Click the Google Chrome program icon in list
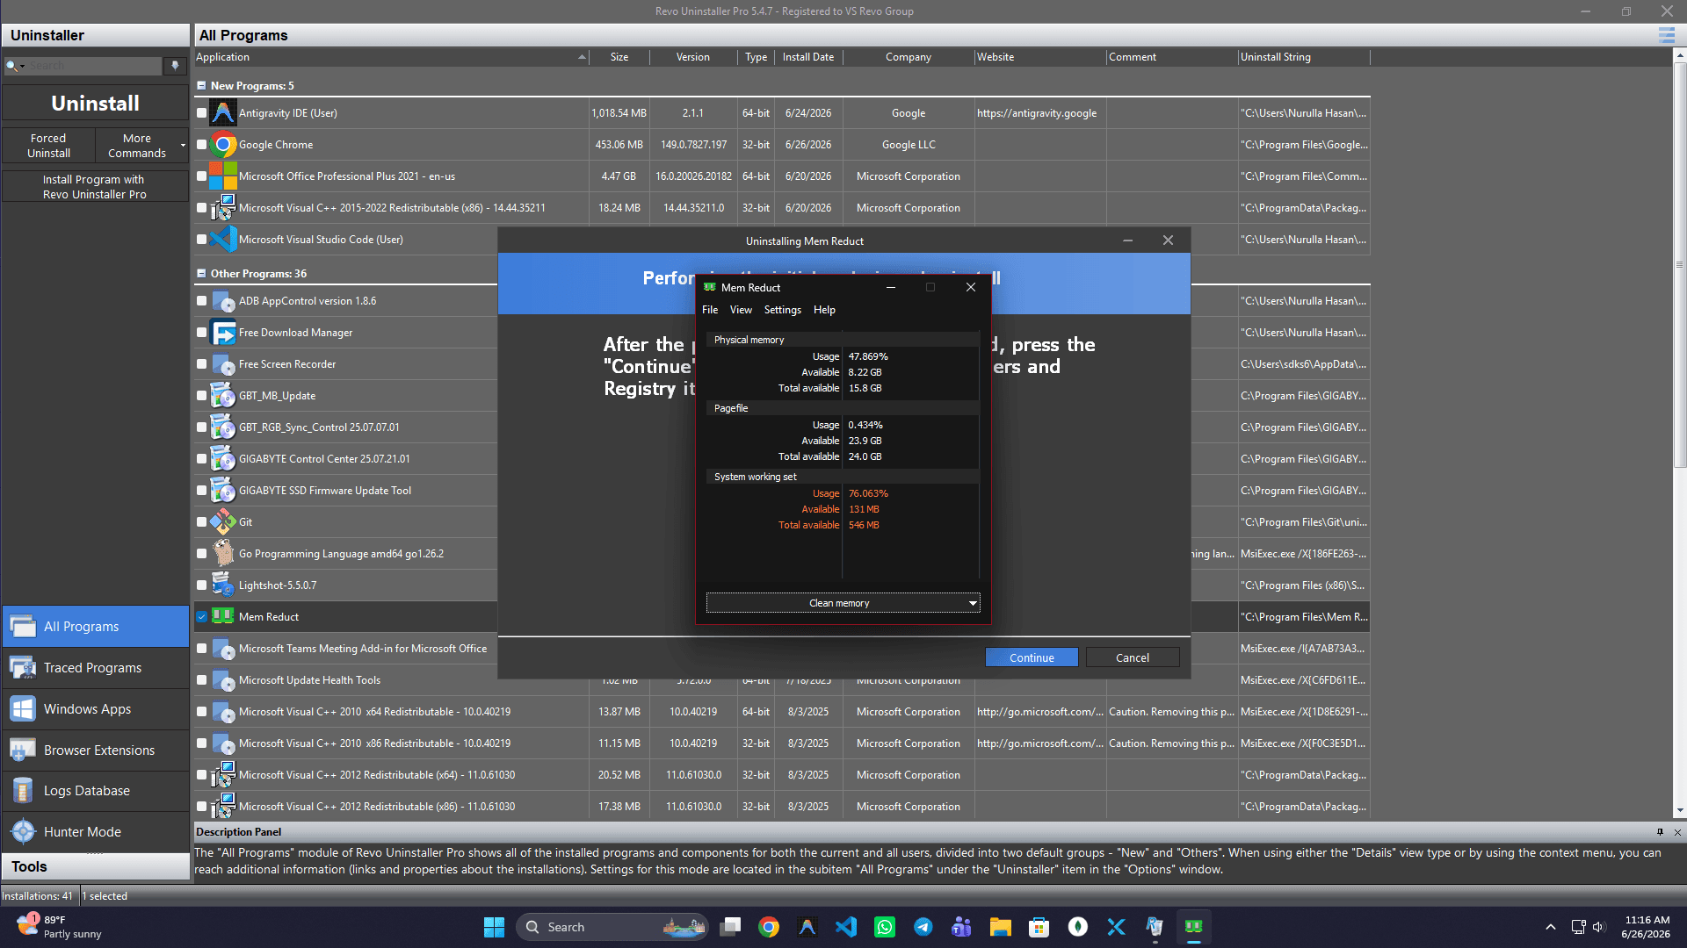 223,145
